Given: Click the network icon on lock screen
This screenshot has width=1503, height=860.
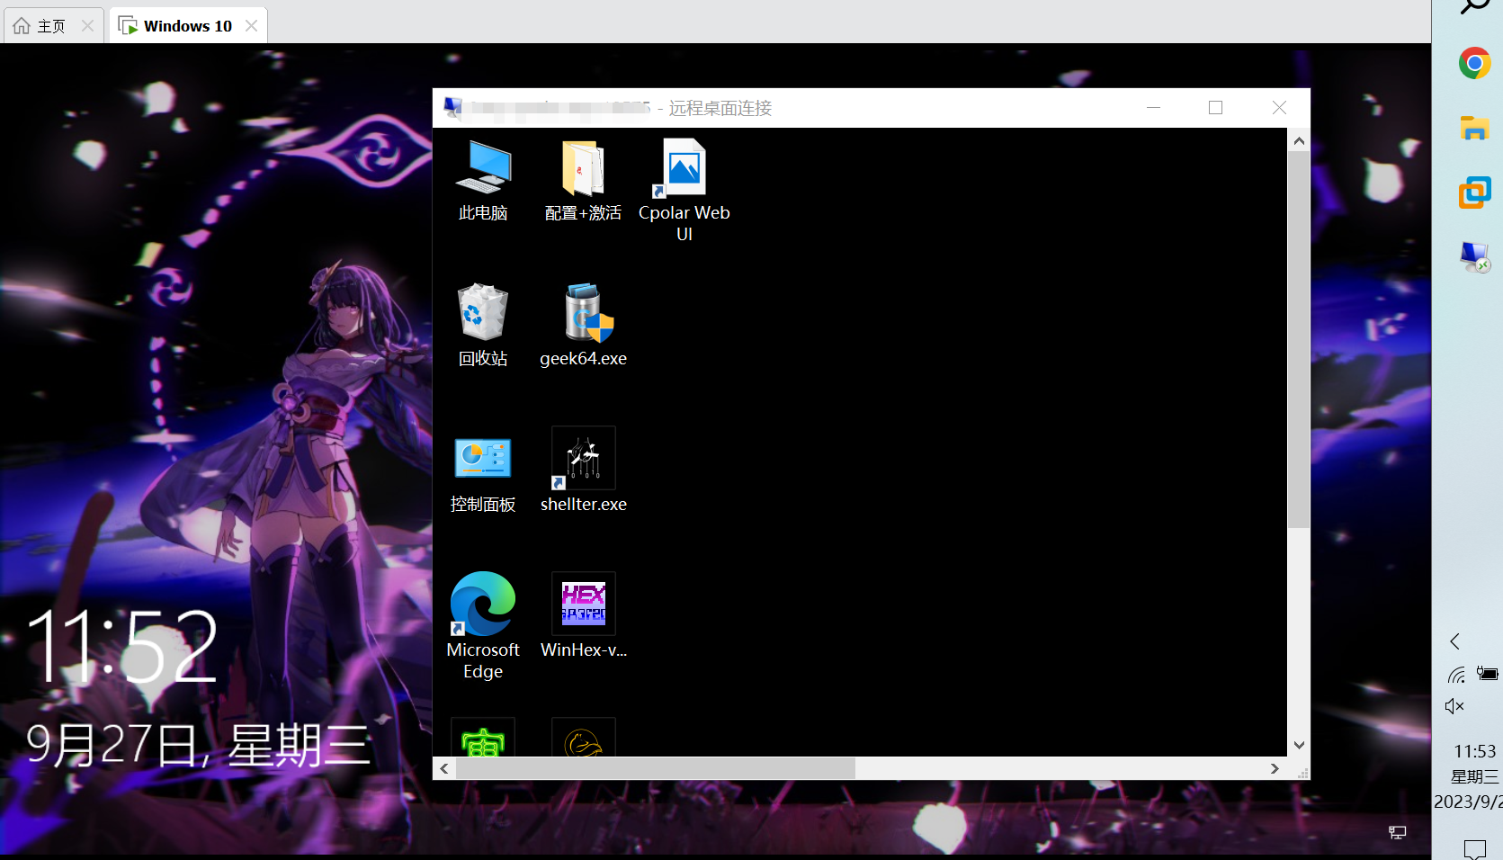Looking at the screenshot, I should [x=1397, y=832].
